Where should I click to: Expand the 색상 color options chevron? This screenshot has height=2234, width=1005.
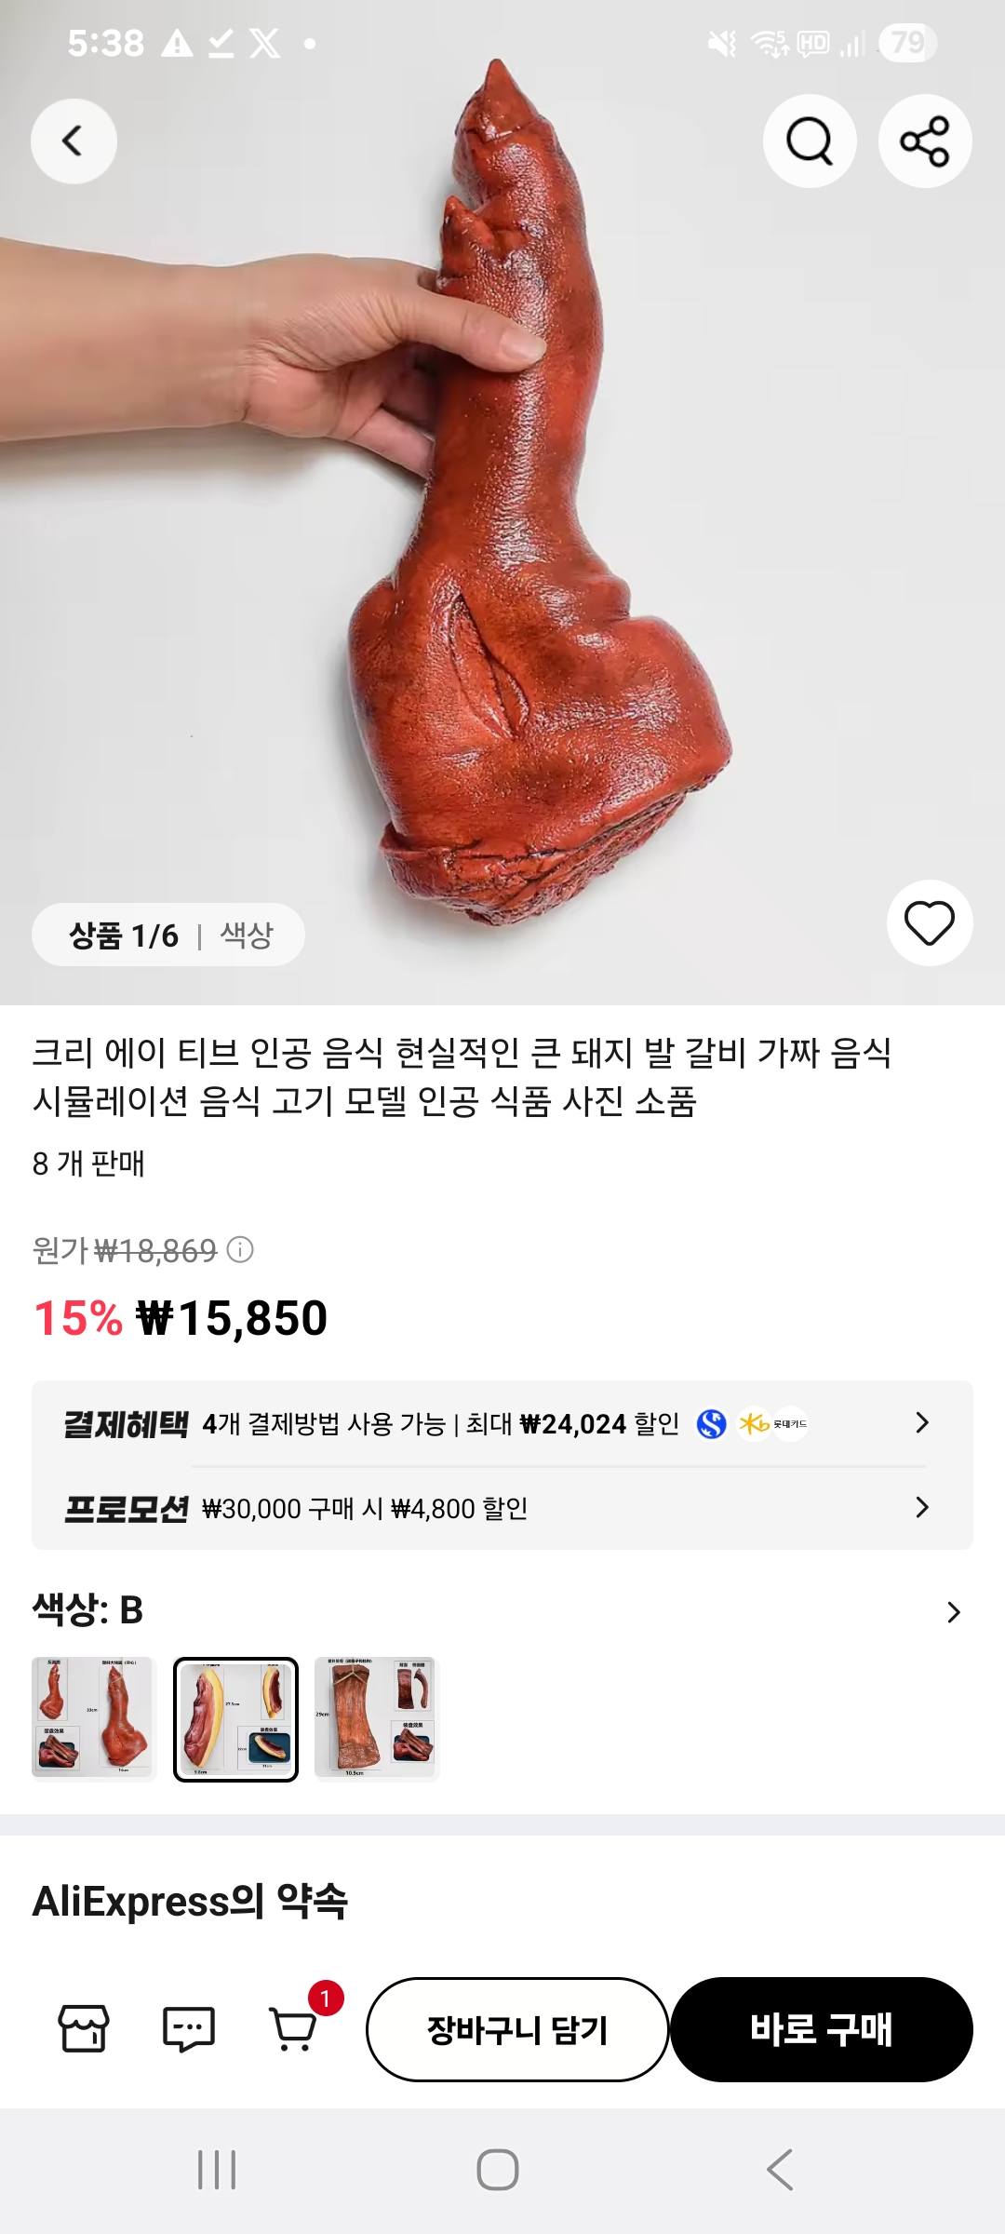(x=953, y=1612)
